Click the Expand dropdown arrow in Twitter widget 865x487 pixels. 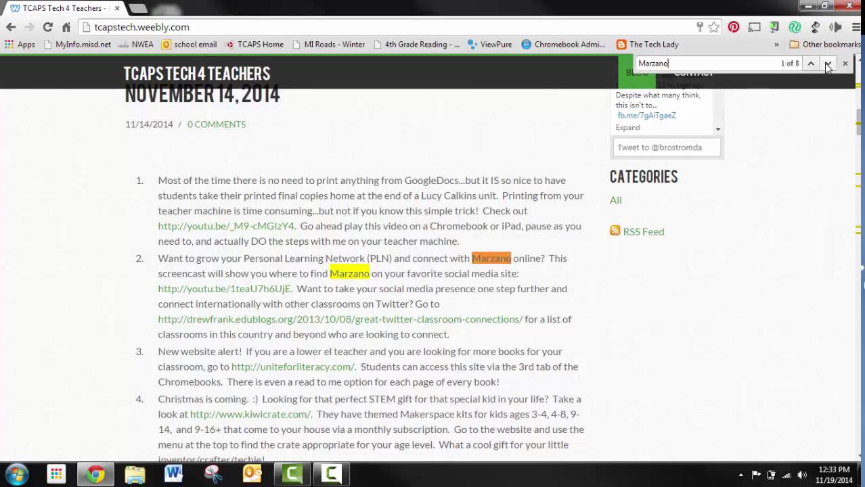(x=718, y=129)
